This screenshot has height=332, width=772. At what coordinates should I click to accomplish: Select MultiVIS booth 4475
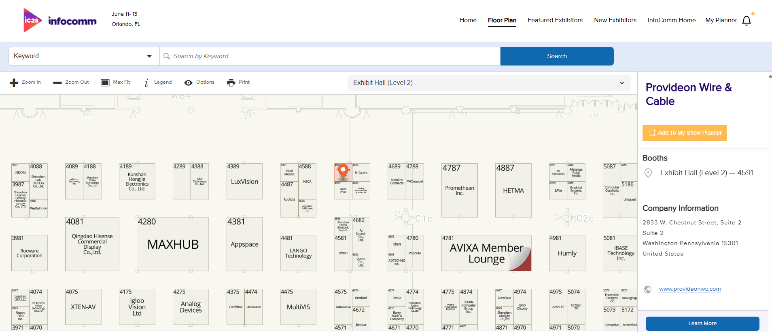click(x=298, y=307)
